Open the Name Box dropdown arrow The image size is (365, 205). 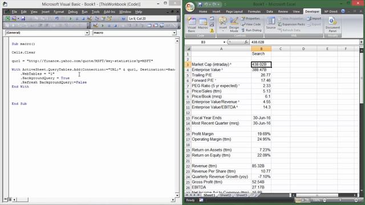[224, 42]
